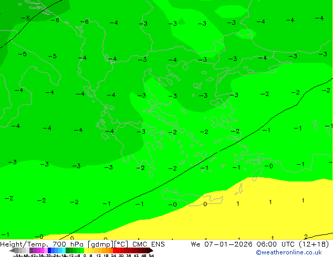Image resolution: width=333 pixels, height=257 pixels.
Task: Click the gray left arrow end of the legend
Action: click(12, 250)
